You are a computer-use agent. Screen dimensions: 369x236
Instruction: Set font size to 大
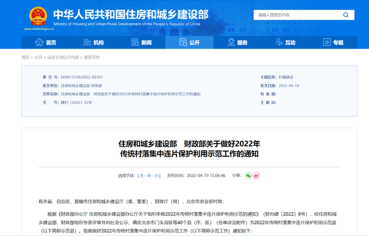coord(142,176)
